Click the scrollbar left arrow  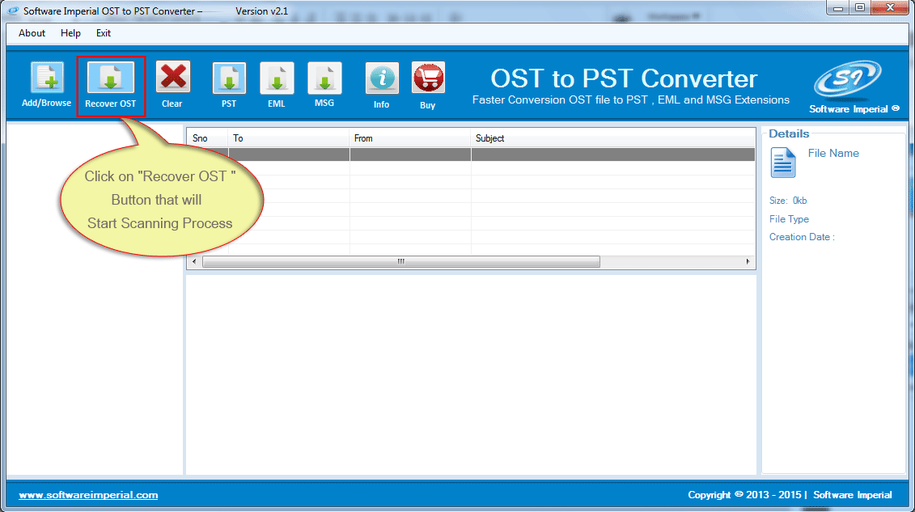tap(194, 262)
